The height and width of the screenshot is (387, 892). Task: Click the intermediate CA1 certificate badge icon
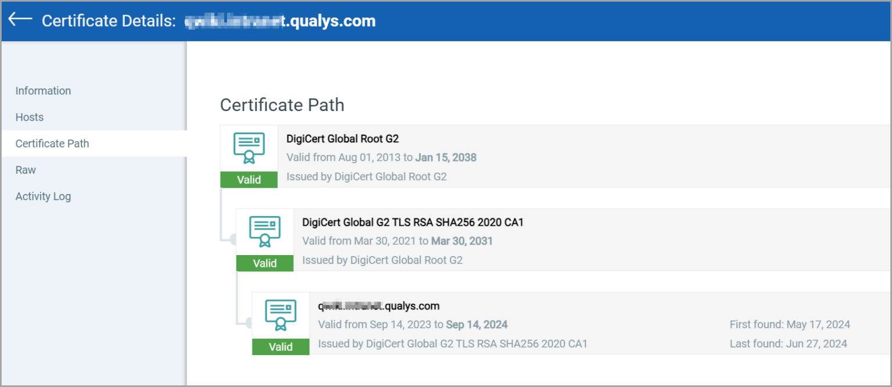coord(264,231)
